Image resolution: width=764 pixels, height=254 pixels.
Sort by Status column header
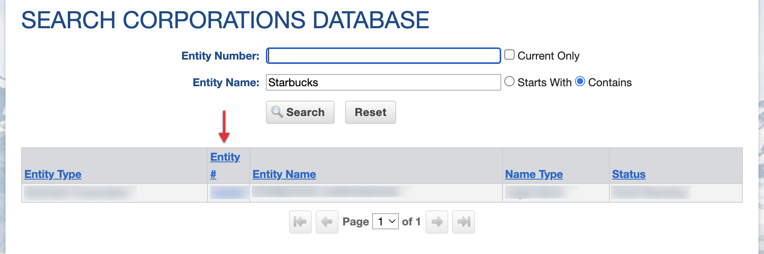click(x=629, y=174)
